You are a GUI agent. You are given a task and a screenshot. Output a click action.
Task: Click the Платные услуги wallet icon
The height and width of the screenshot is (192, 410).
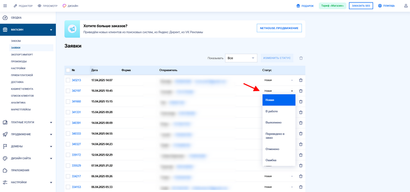(5, 122)
